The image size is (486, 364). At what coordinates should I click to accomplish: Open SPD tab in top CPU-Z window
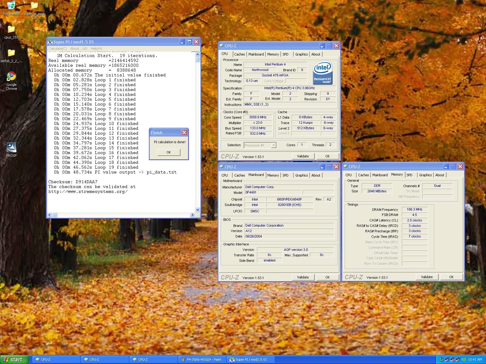286,54
